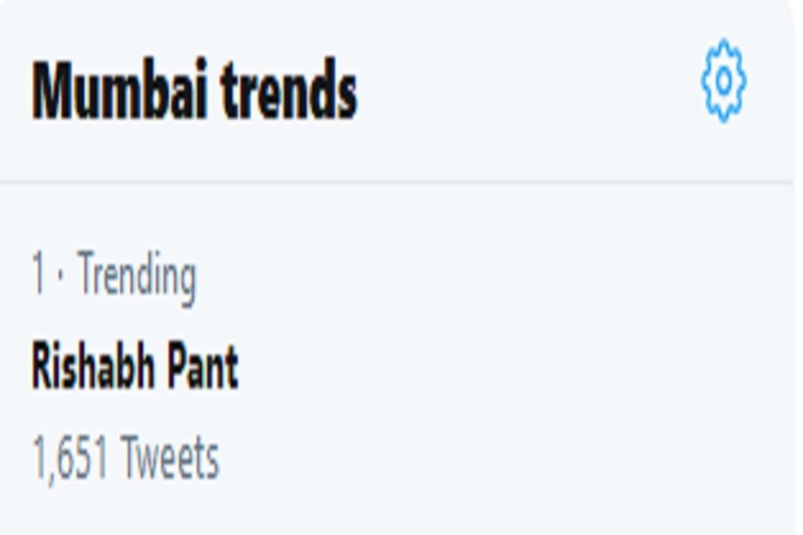This screenshot has width=803, height=535.
Task: Click blank space right of "1,651 Tweets"
Action: coord(505,458)
